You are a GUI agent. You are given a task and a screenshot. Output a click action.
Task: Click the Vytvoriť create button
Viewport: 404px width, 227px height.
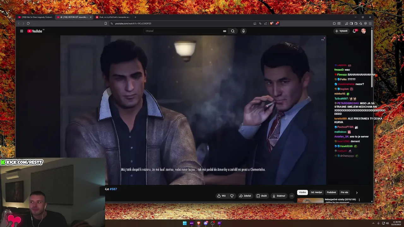[x=341, y=31]
